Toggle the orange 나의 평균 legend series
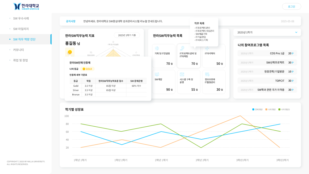 (x=270, y=110)
